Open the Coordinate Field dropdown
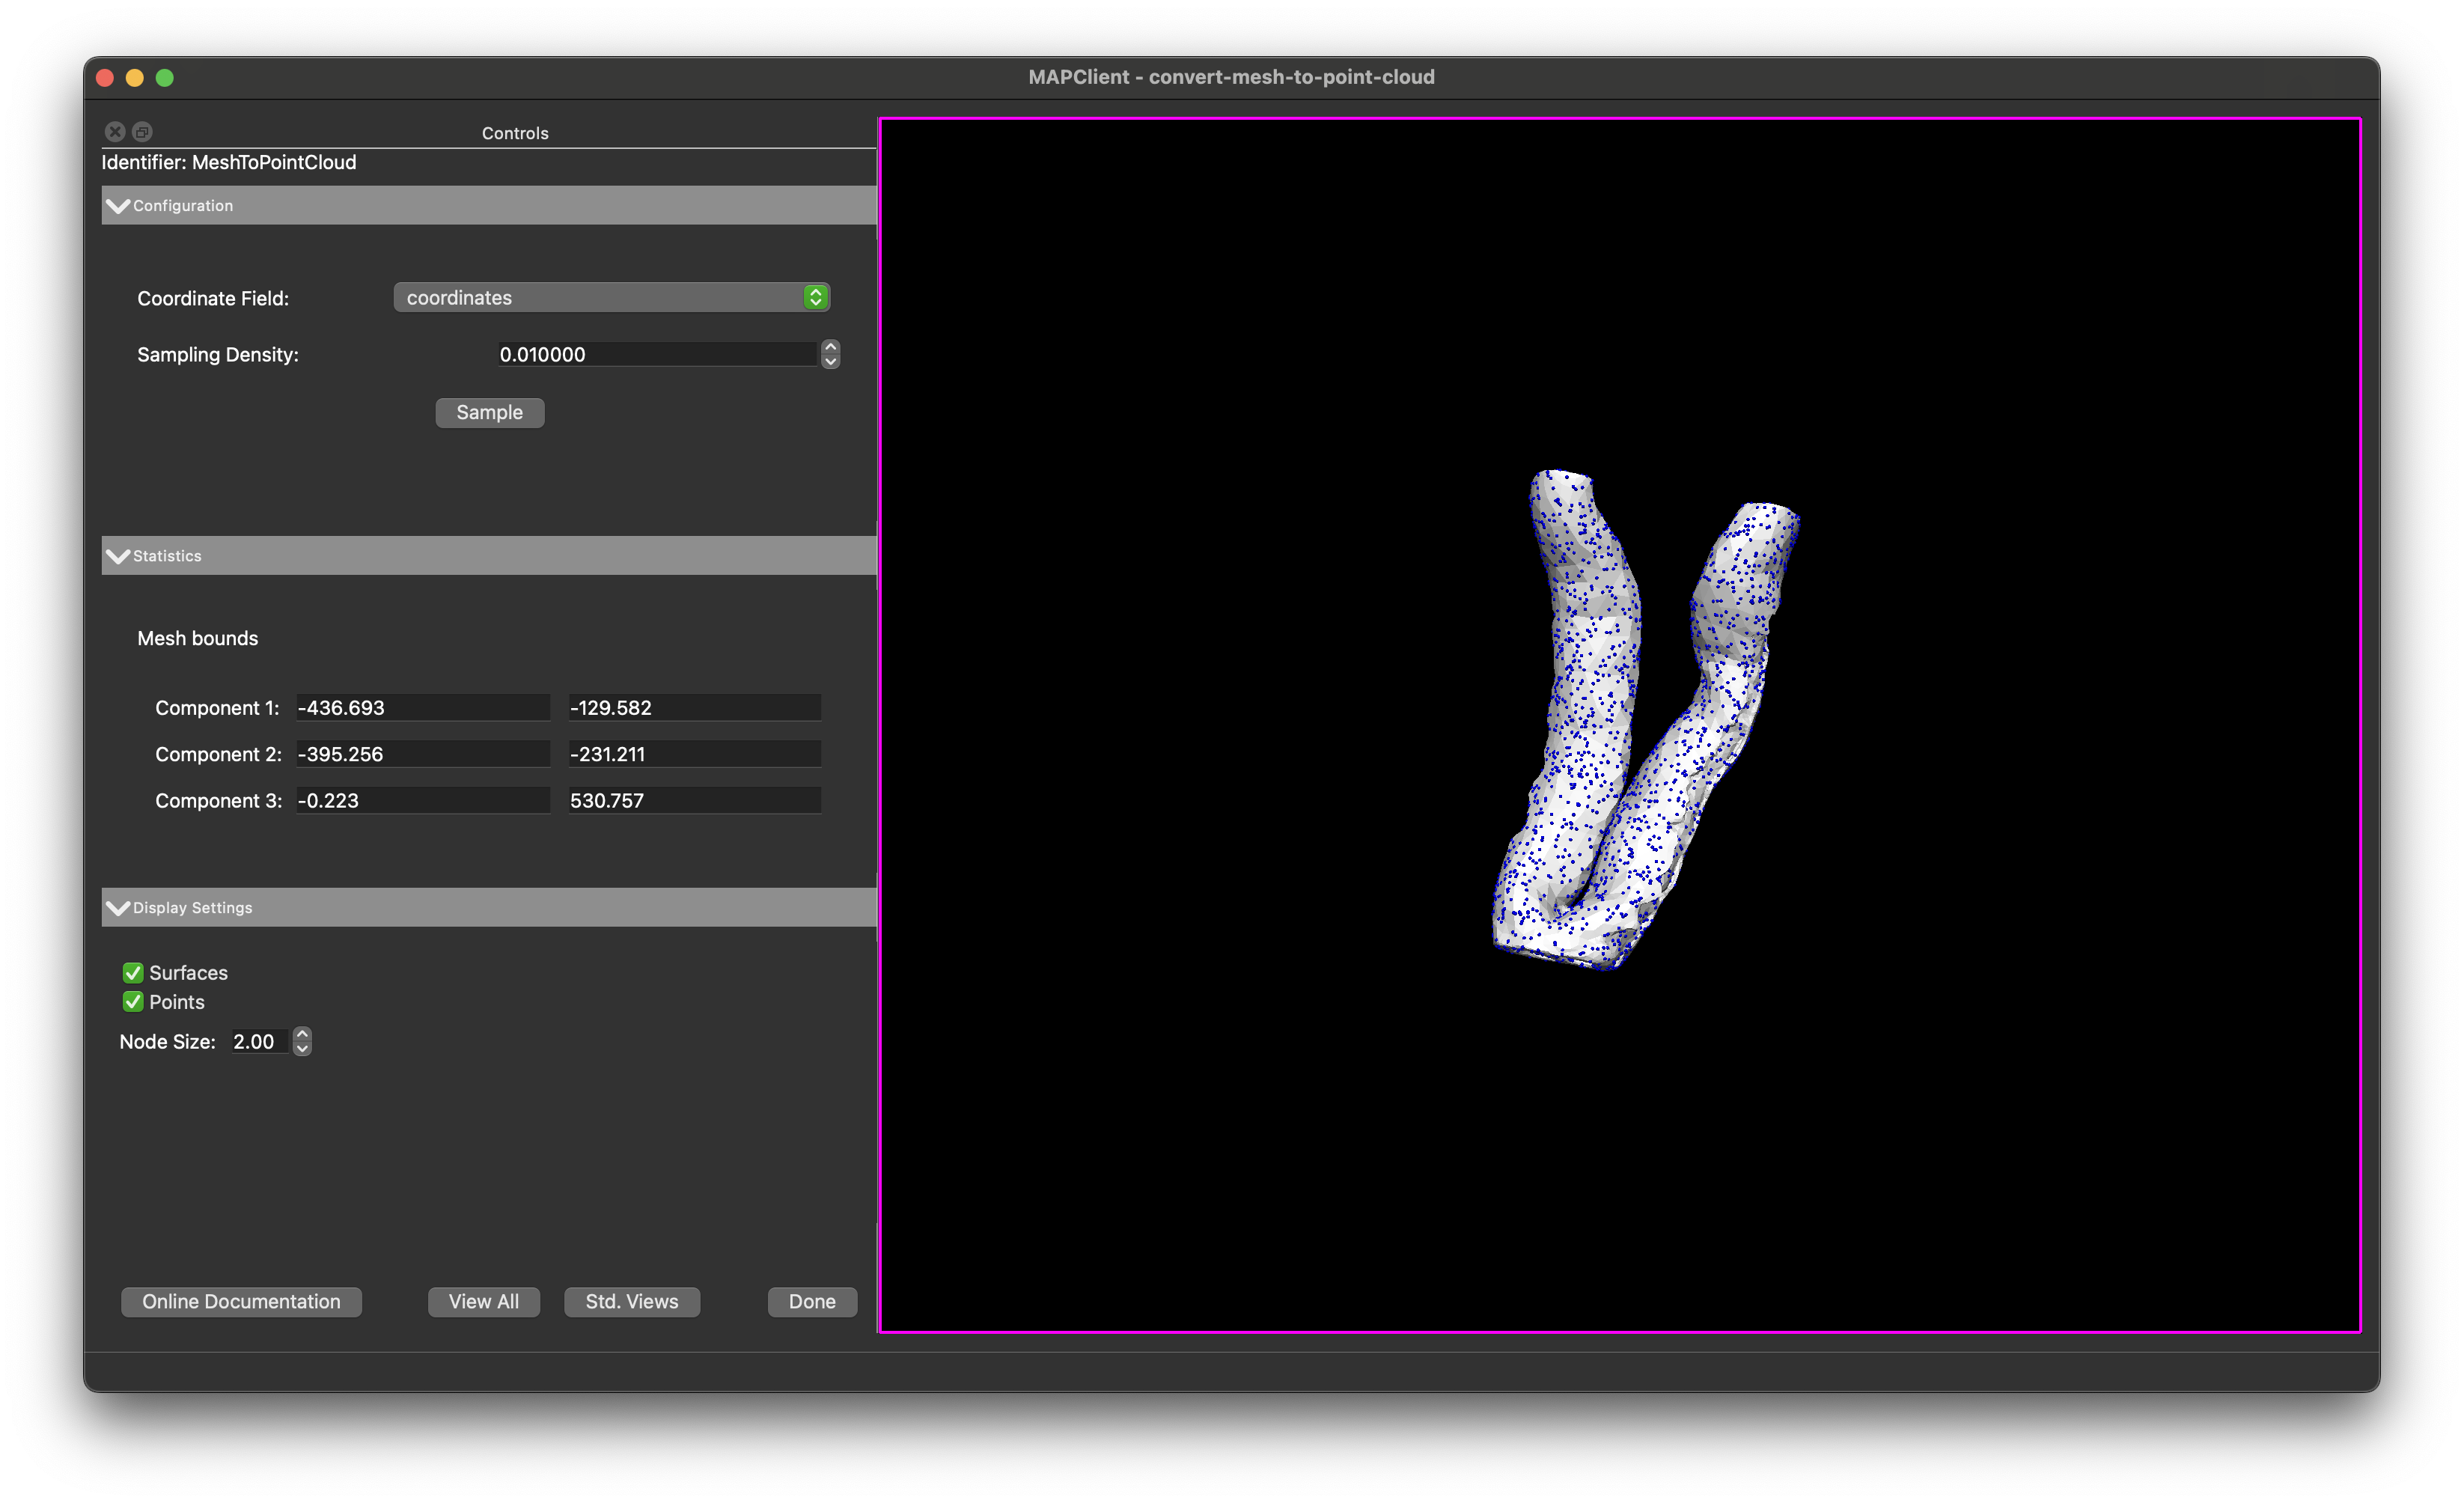 [612, 297]
